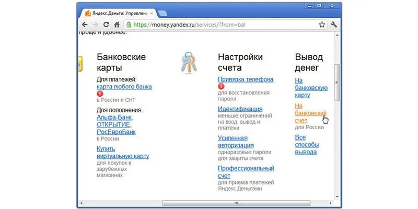Click the horizontal scrollbar thumb
The height and width of the screenshot is (209, 418).
pyautogui.click(x=236, y=203)
